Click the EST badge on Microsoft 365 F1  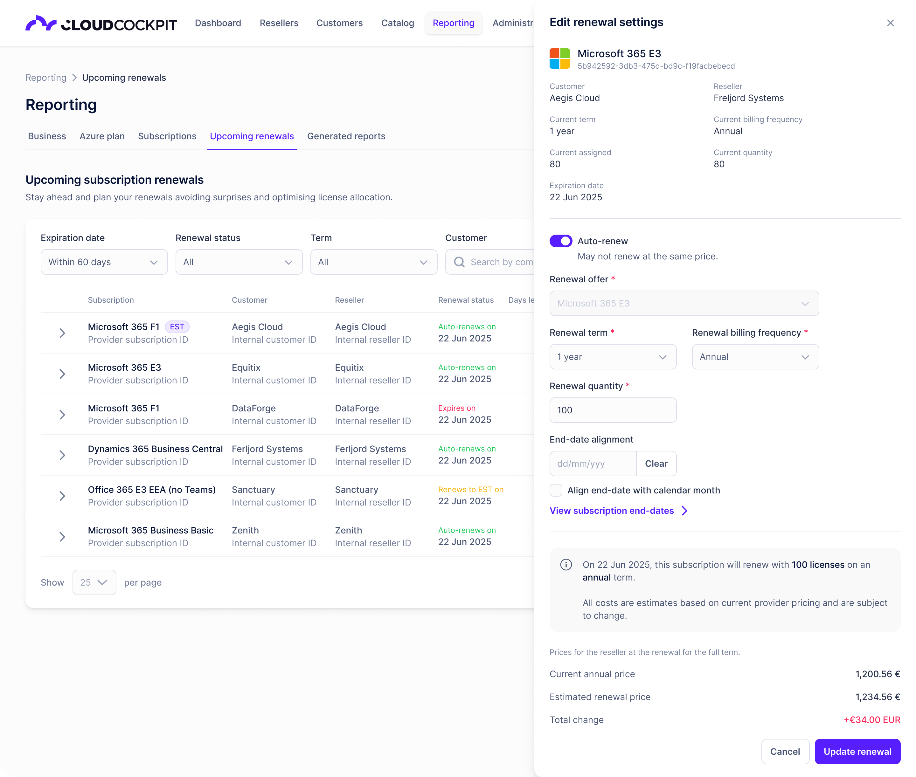pyautogui.click(x=177, y=327)
